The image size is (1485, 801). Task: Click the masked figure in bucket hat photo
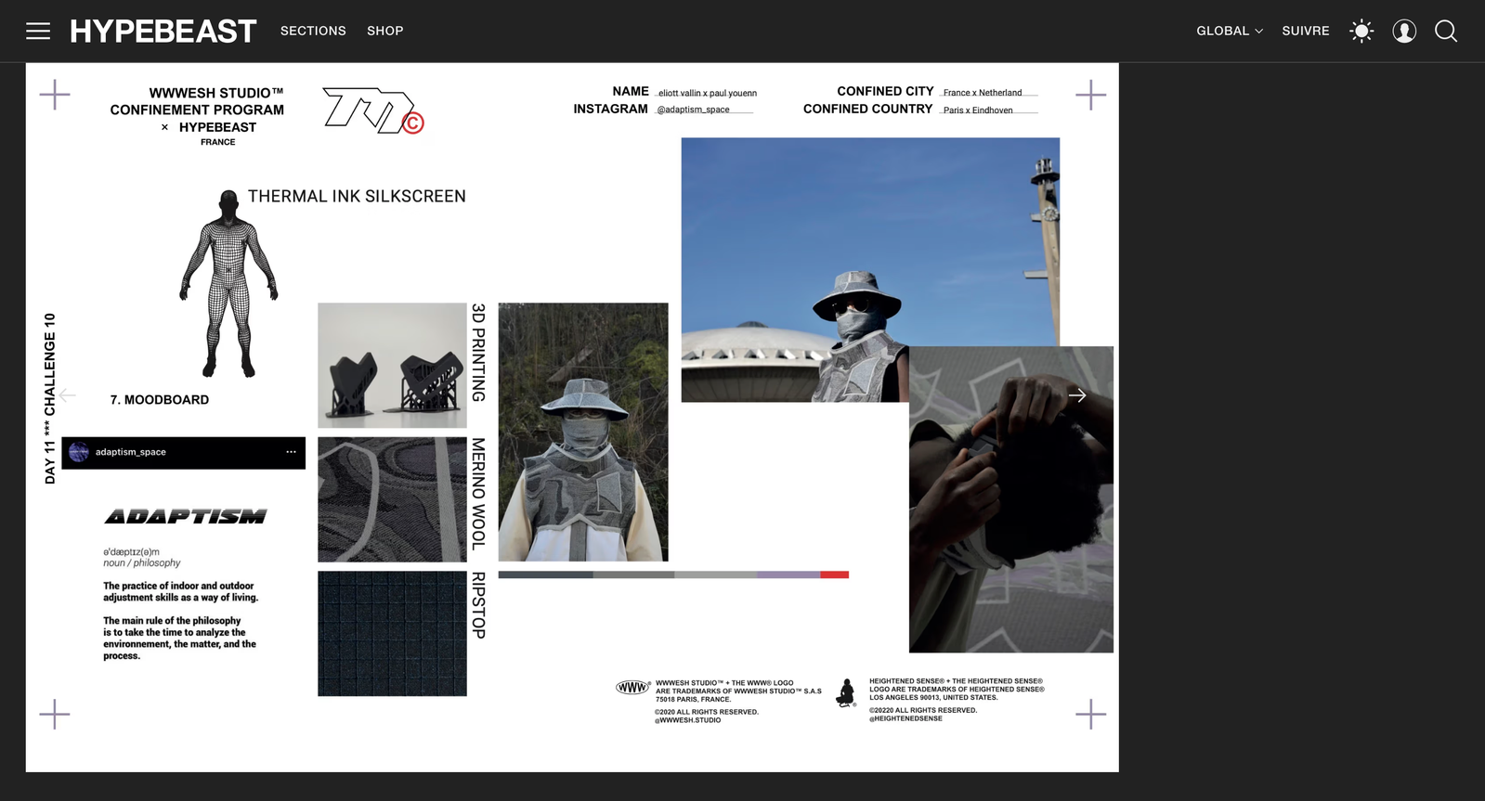(583, 432)
